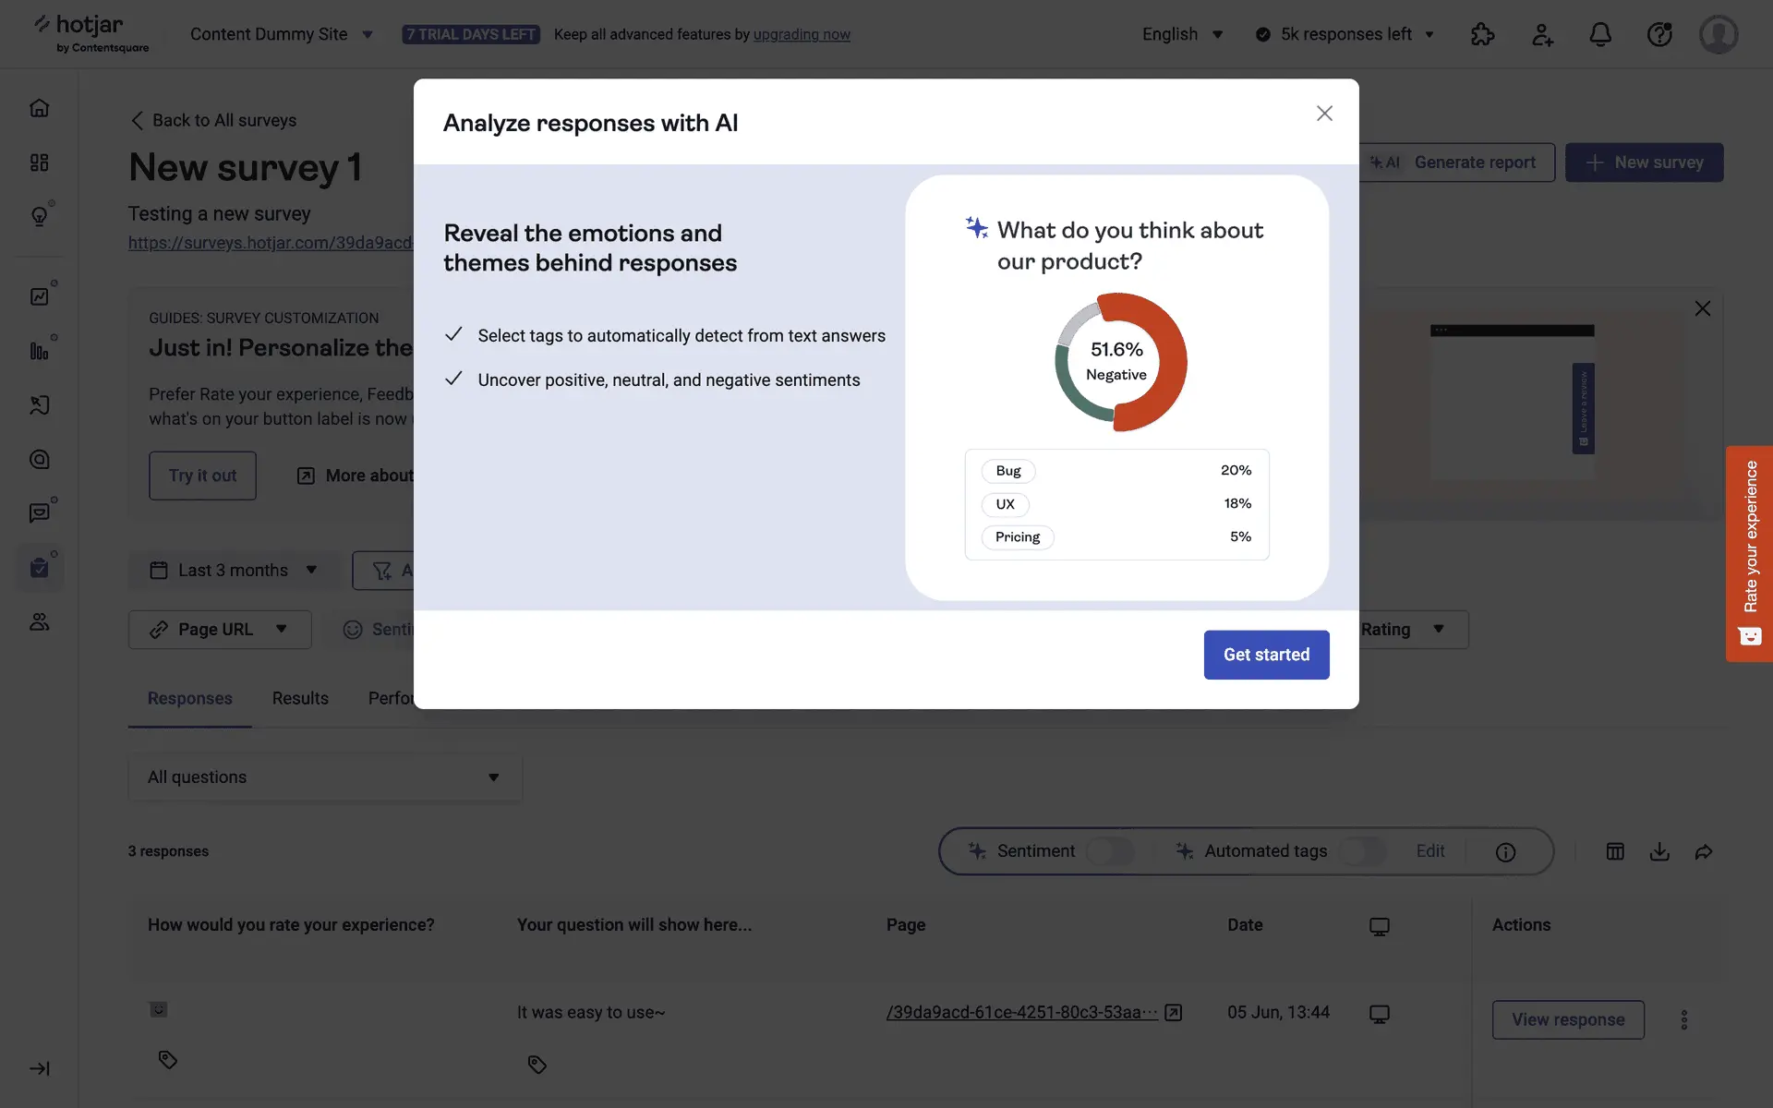The image size is (1773, 1108).
Task: Download responses with the download icon
Action: pyautogui.click(x=1659, y=851)
